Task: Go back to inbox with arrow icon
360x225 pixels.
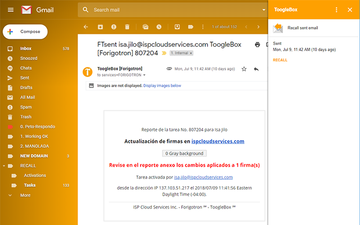Action: [86, 27]
